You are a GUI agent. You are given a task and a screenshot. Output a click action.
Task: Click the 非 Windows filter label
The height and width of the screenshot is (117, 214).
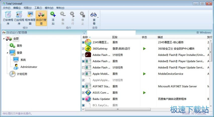tap(204, 33)
